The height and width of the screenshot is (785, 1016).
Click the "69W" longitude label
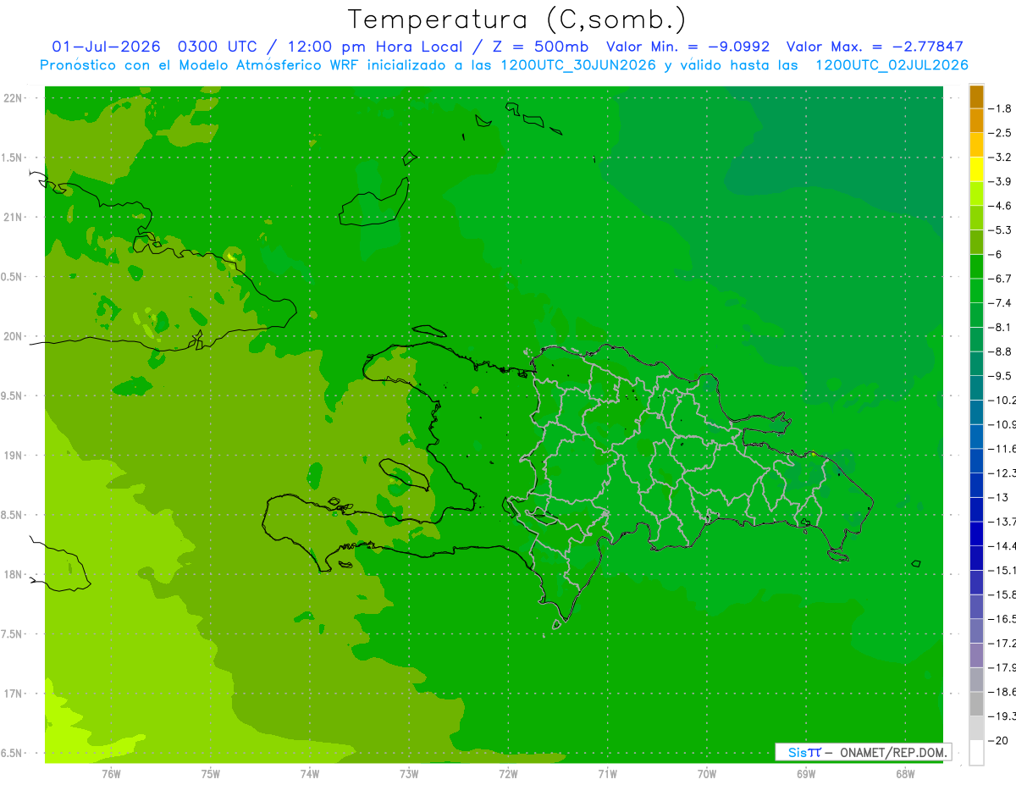(806, 773)
